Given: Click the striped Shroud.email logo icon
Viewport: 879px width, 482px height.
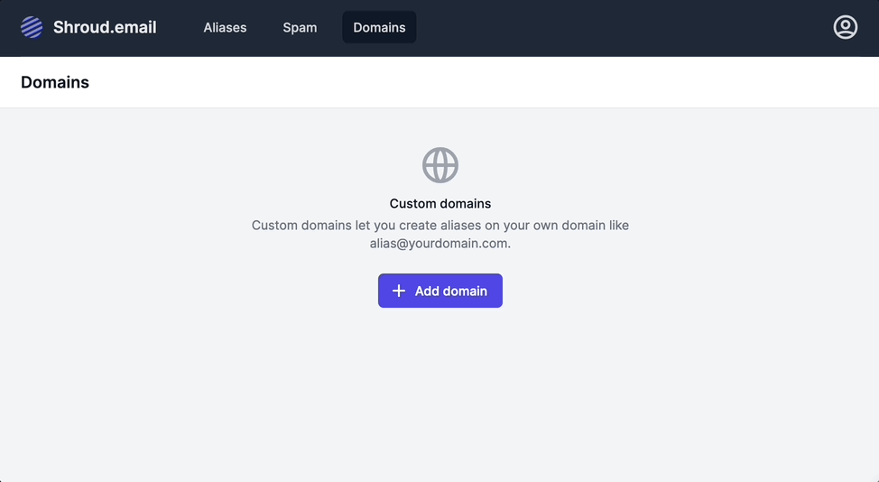Looking at the screenshot, I should click(x=32, y=28).
